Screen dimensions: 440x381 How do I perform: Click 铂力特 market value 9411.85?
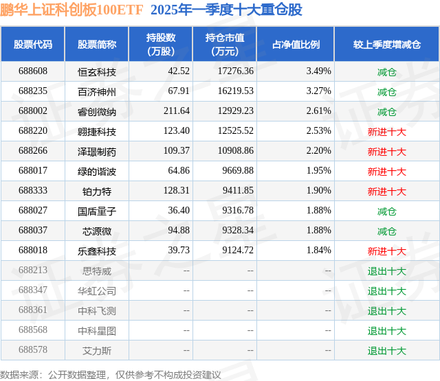click(238, 191)
